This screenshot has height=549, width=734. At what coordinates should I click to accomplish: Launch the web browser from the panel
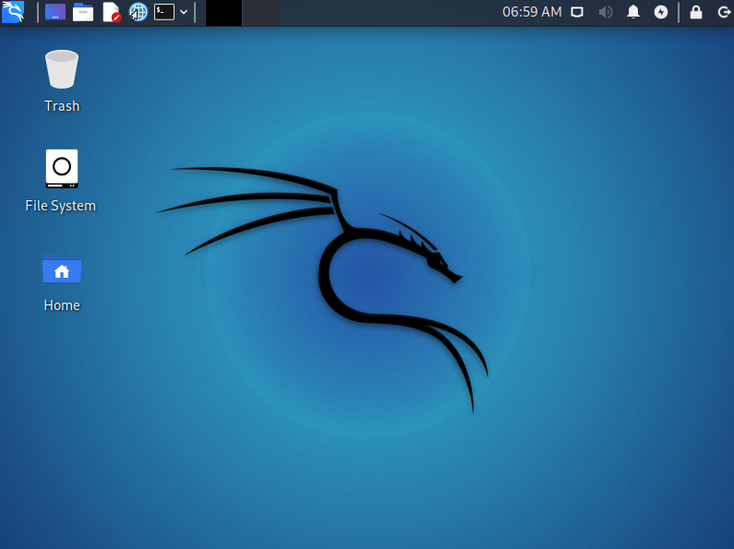point(138,12)
